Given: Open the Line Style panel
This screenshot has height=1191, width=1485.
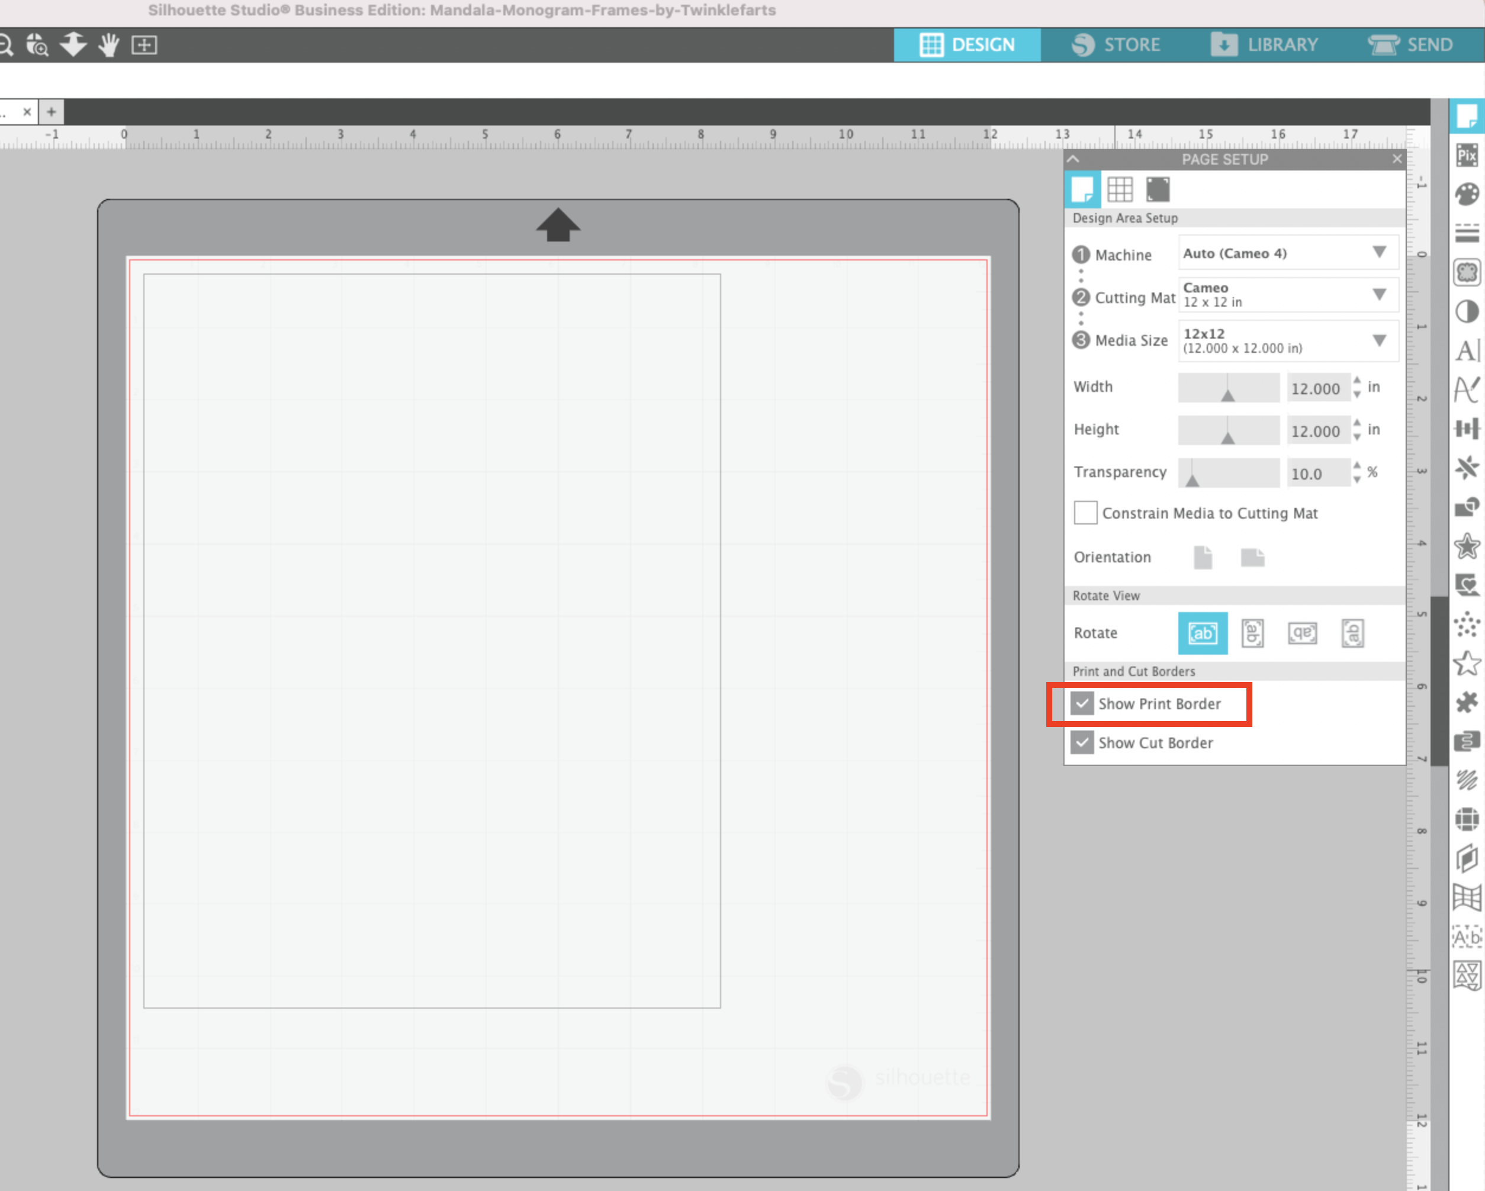Looking at the screenshot, I should (1467, 233).
